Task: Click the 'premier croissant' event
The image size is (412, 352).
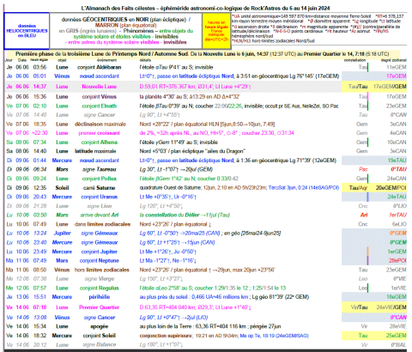Action: [x=100, y=133]
